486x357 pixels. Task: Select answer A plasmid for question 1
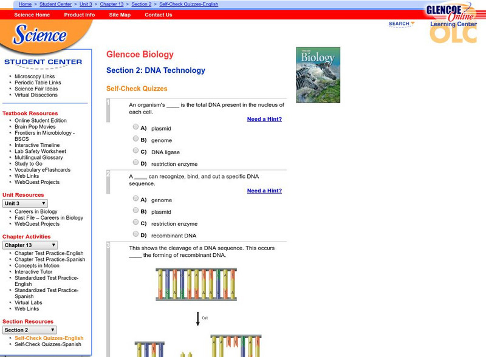pos(135,127)
